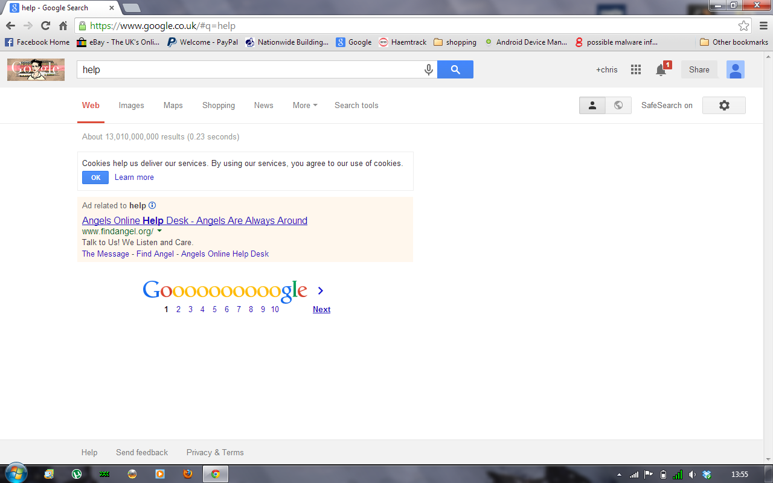Click the blue magnifier search button
773x483 pixels.
coord(455,69)
